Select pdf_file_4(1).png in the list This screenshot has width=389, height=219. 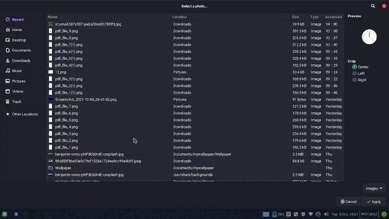point(195,65)
